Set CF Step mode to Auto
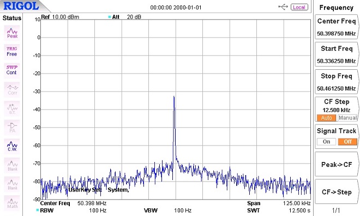 [x=326, y=118]
